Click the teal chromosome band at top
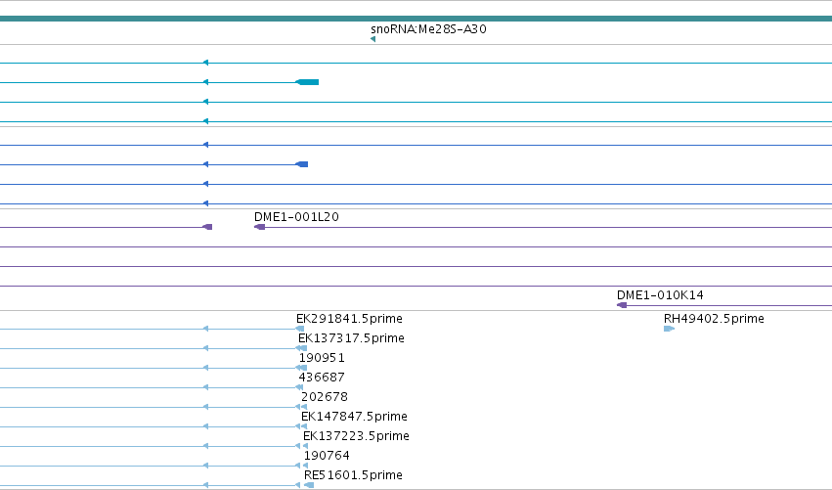This screenshot has height=490, width=832. (416, 19)
